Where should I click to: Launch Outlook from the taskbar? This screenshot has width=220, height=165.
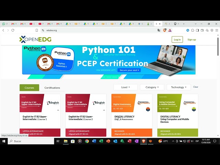coord(115,141)
